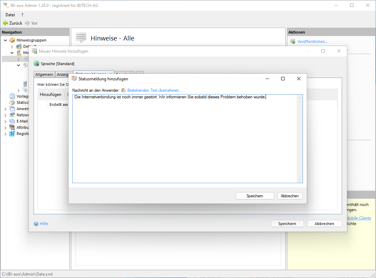Click the message text scrollbar down arrow

point(300,180)
